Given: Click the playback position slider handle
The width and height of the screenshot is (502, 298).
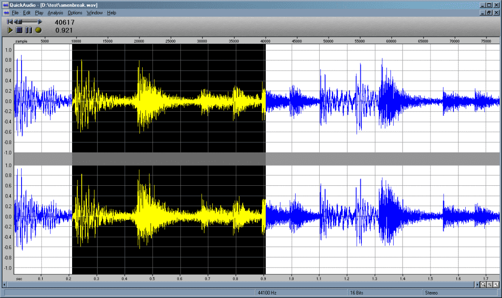Looking at the screenshot, I should click(x=20, y=22).
